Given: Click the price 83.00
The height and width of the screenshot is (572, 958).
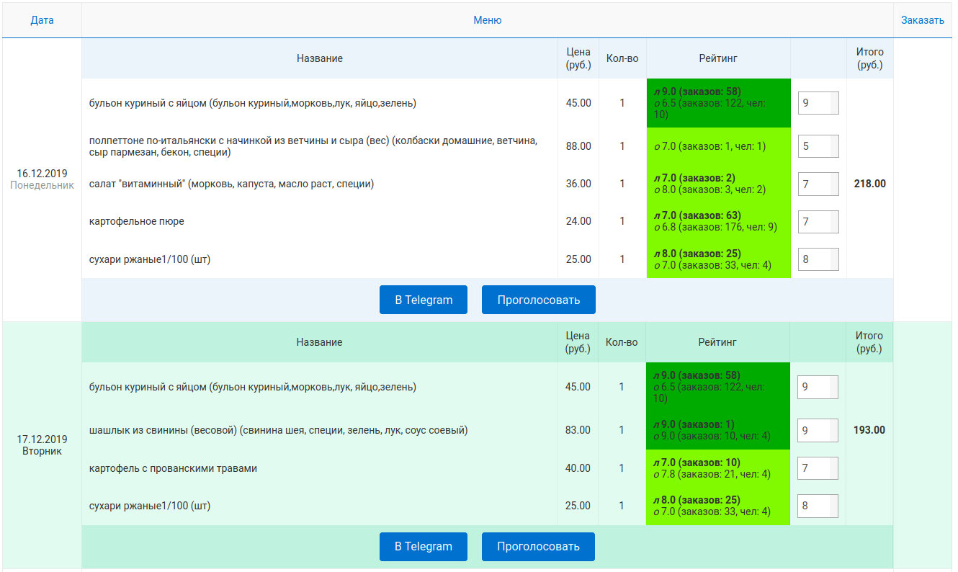Looking at the screenshot, I should coord(578,430).
